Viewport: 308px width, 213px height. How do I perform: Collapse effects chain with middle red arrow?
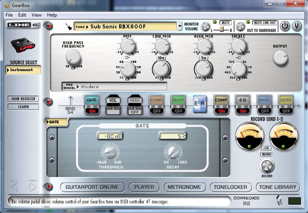pos(49,102)
